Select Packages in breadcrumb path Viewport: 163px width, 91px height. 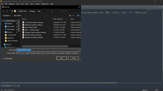click(x=32, y=11)
